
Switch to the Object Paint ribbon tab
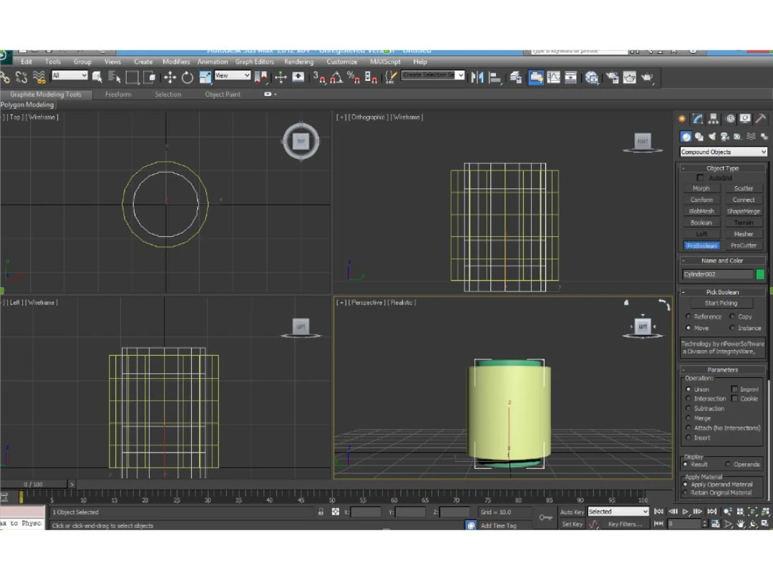[223, 95]
